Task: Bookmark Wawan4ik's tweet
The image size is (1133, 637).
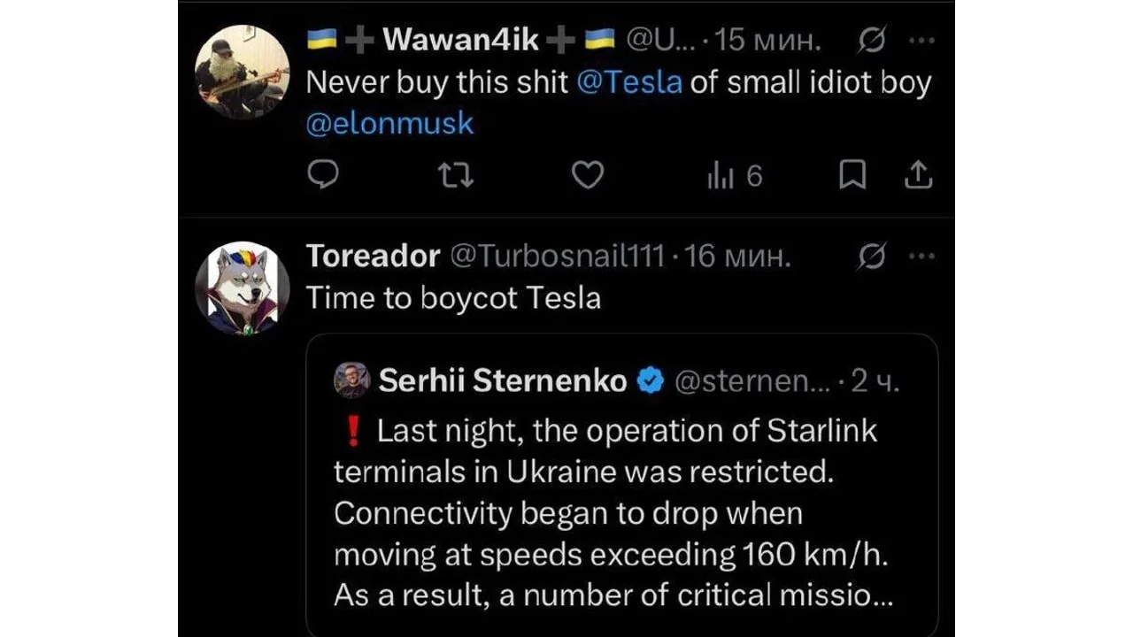Action: (852, 176)
